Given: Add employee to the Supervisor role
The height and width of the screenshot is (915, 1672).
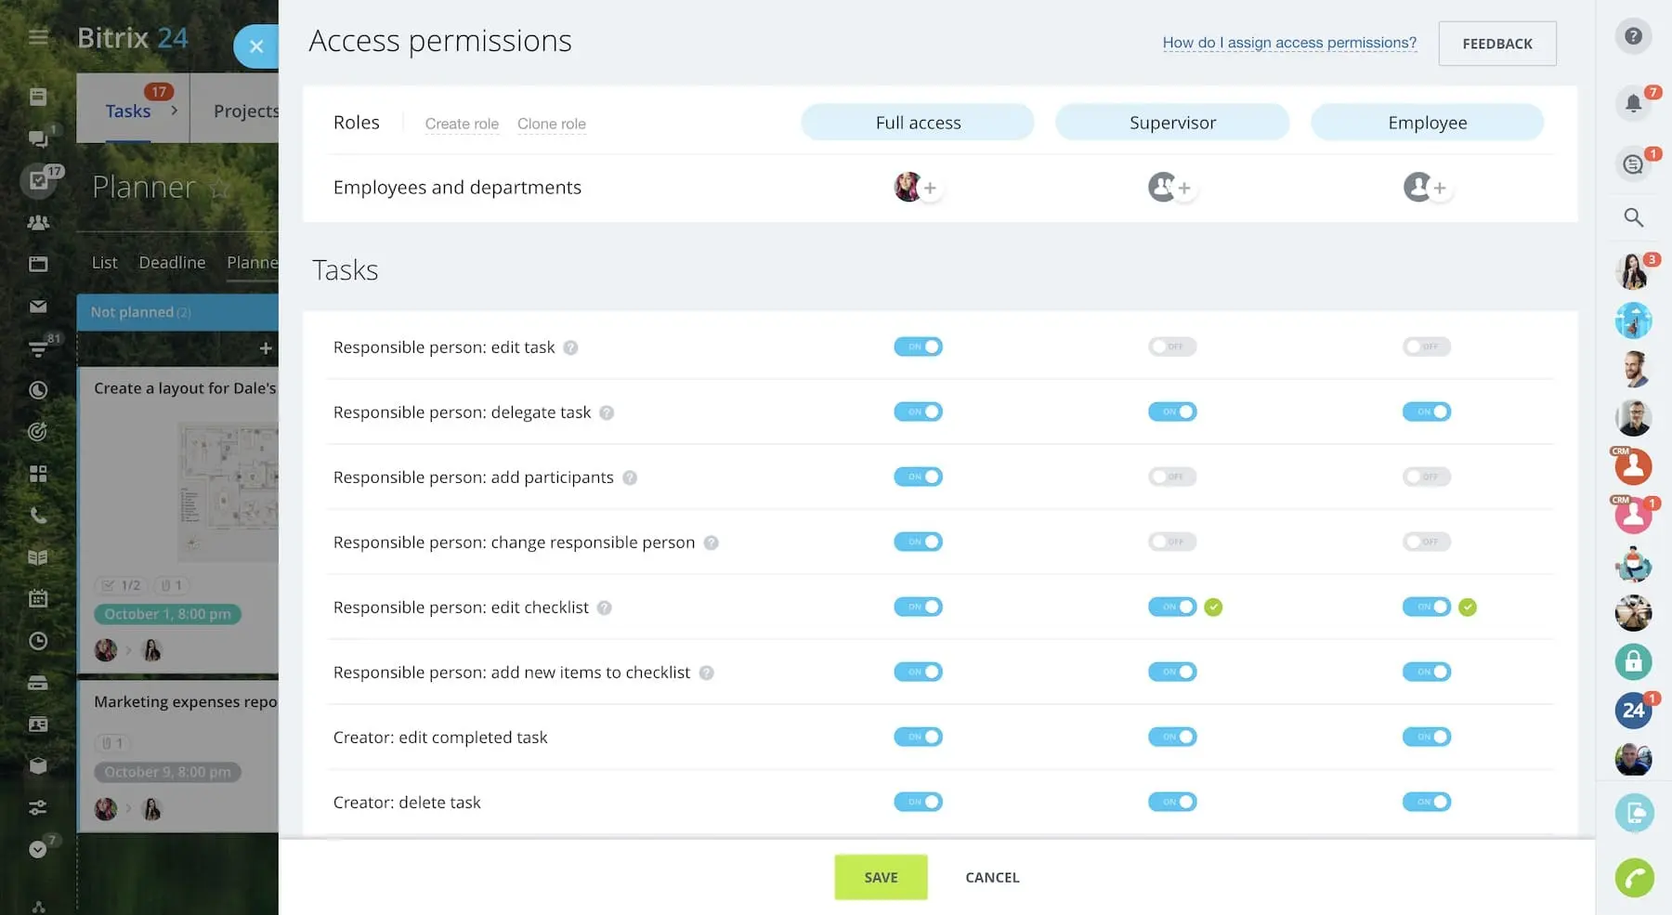Looking at the screenshot, I should (1183, 189).
